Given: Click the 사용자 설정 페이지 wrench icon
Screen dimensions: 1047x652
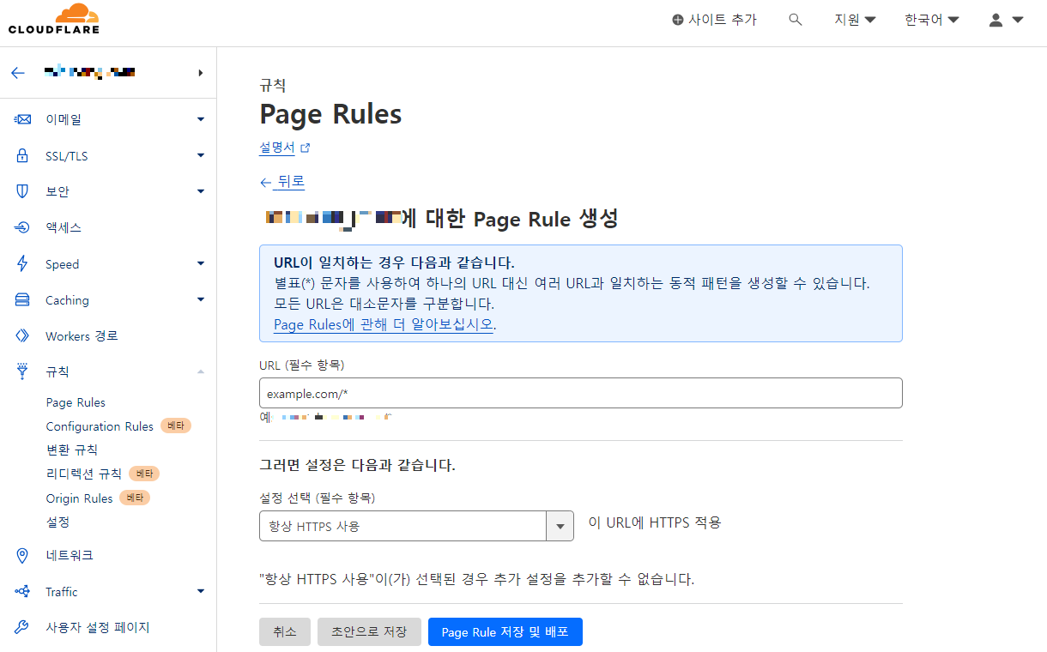Looking at the screenshot, I should (23, 627).
